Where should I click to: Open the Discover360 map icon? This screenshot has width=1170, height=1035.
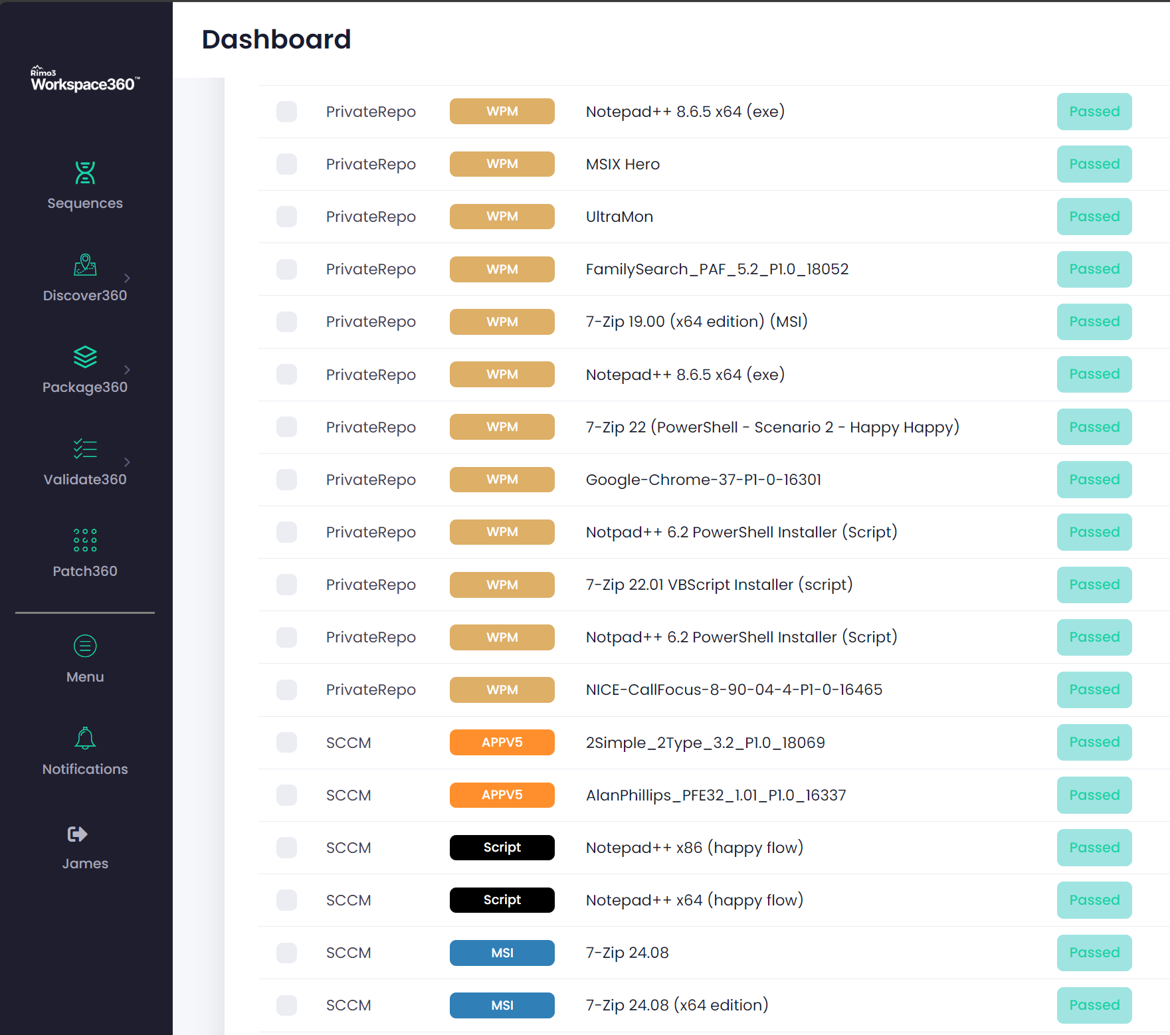pos(85,265)
